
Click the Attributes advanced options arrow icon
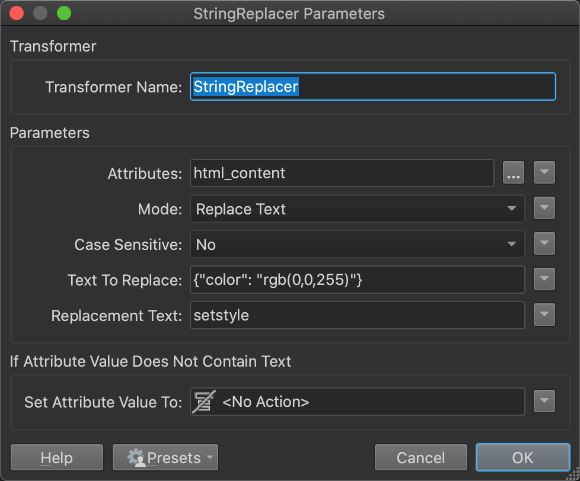click(544, 172)
